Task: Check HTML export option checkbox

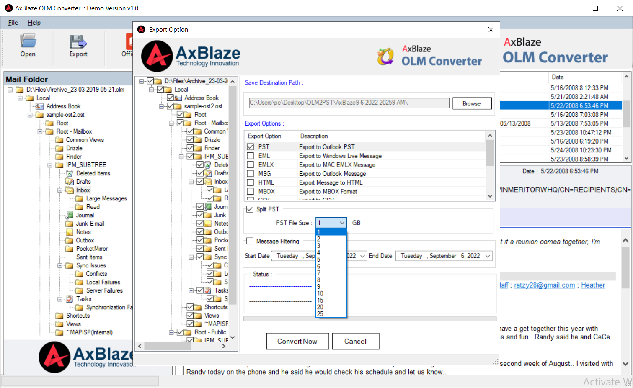Action: point(251,182)
